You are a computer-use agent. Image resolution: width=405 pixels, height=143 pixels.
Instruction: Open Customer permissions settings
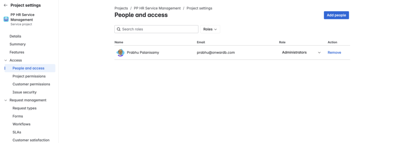pos(31,84)
